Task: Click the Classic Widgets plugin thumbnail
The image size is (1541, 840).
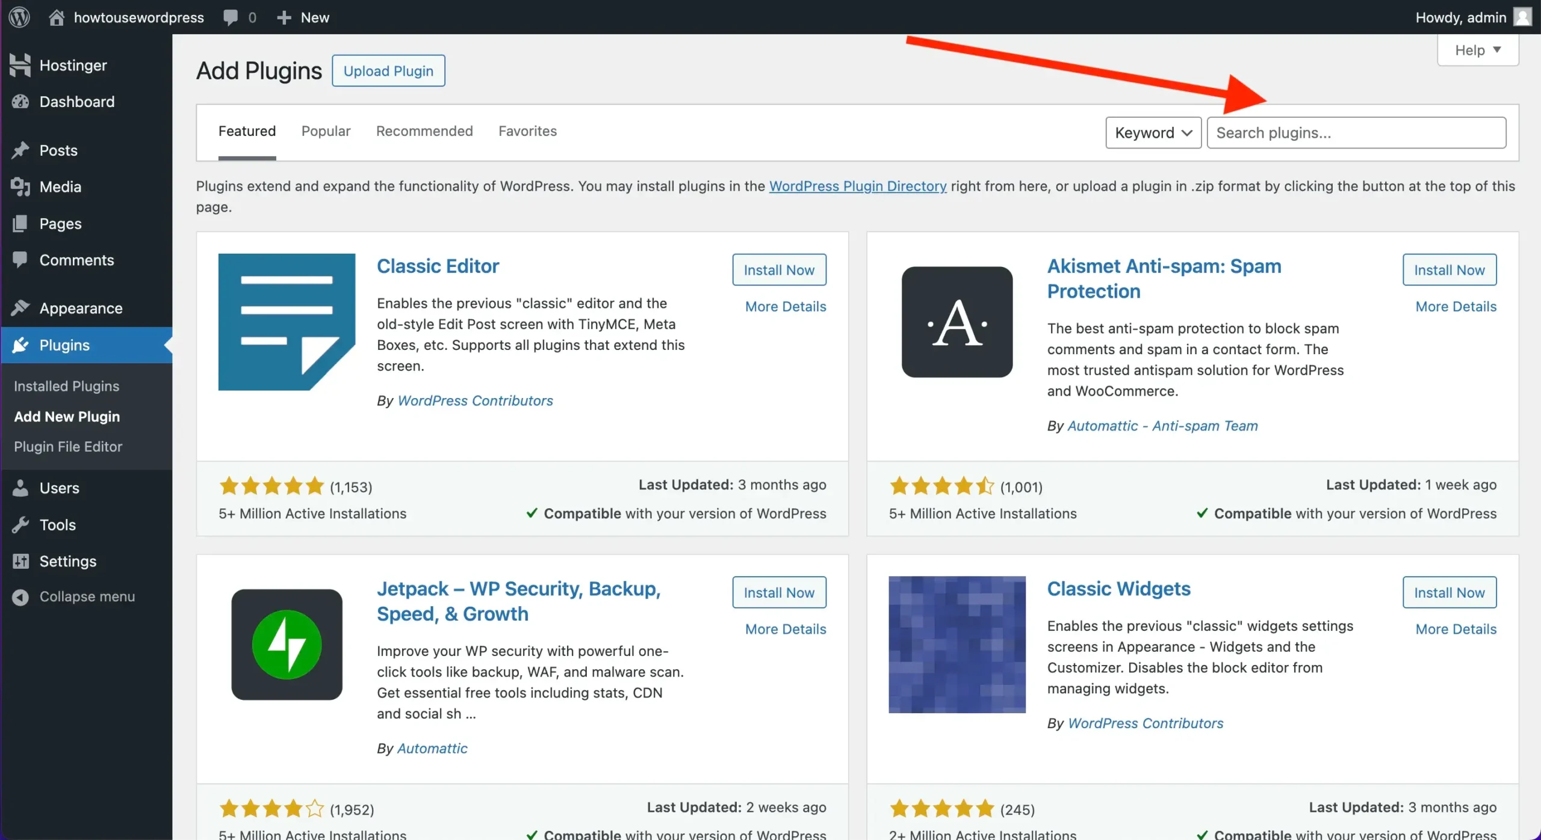Action: pyautogui.click(x=957, y=645)
